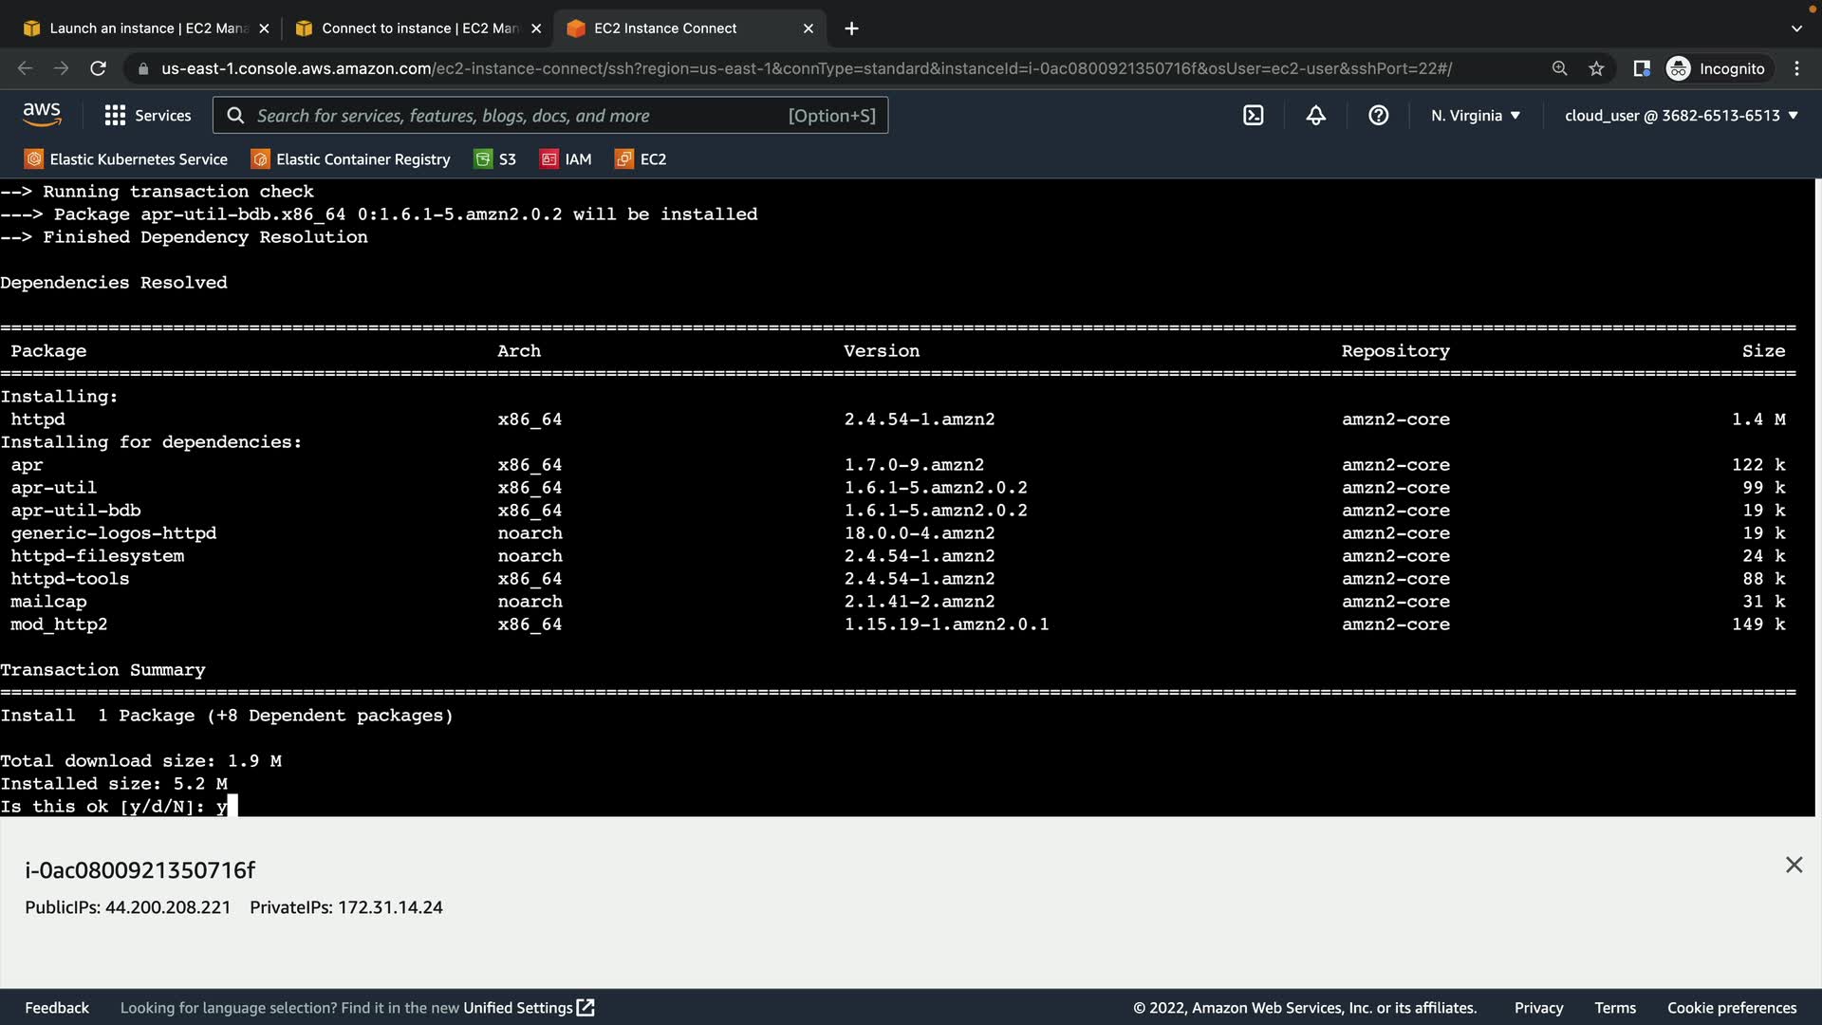Open the AWS help question-mark icon
This screenshot has width=1822, height=1025.
point(1378,116)
